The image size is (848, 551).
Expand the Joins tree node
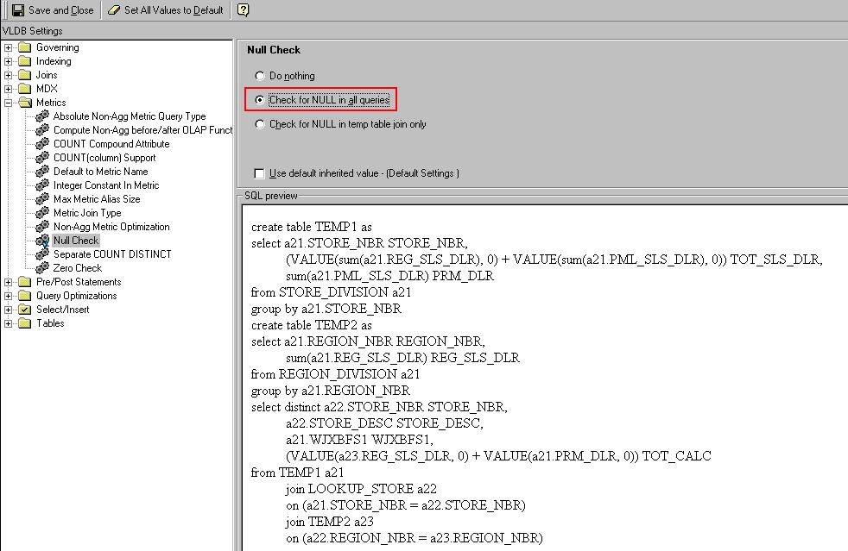(x=9, y=75)
